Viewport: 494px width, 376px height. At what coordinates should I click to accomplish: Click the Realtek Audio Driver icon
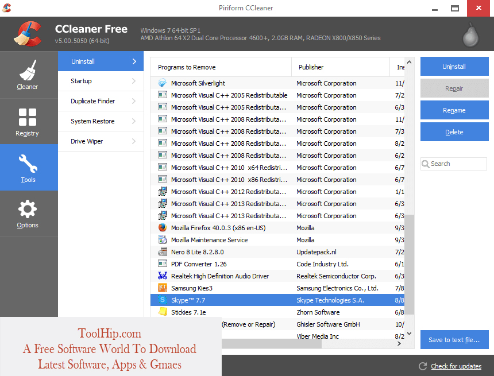click(162, 276)
